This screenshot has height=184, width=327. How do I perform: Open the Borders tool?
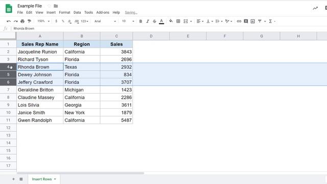tap(178, 21)
